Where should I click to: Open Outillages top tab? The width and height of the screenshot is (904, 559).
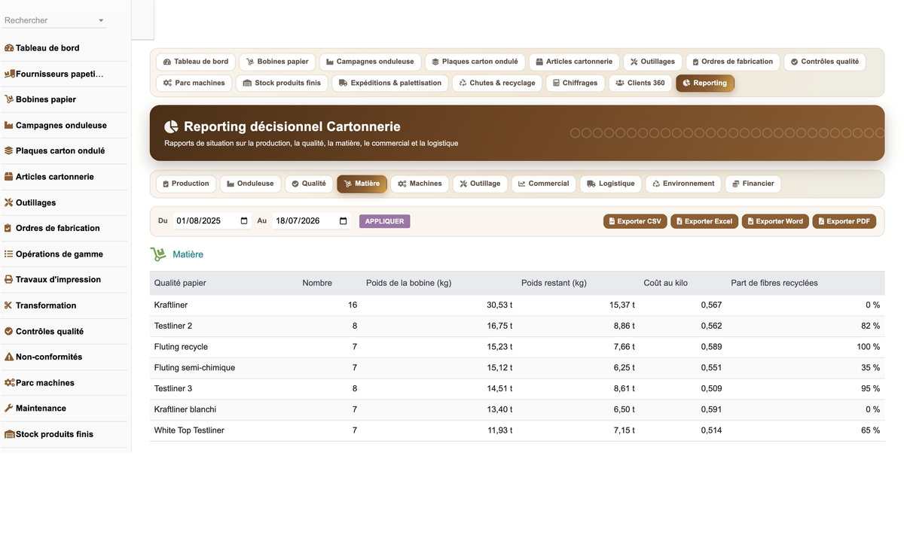coord(652,62)
